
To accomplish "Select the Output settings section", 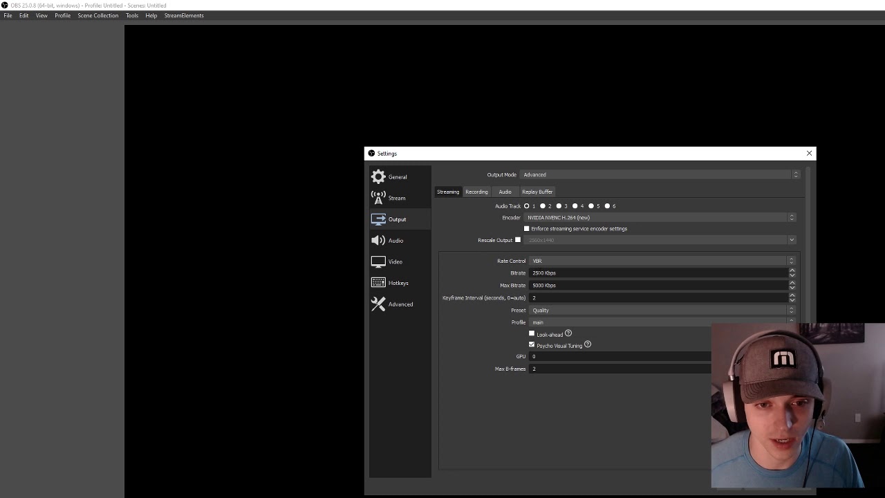I will 400,219.
